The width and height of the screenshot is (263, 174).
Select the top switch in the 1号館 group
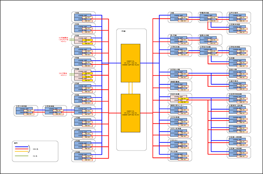point(83,15)
